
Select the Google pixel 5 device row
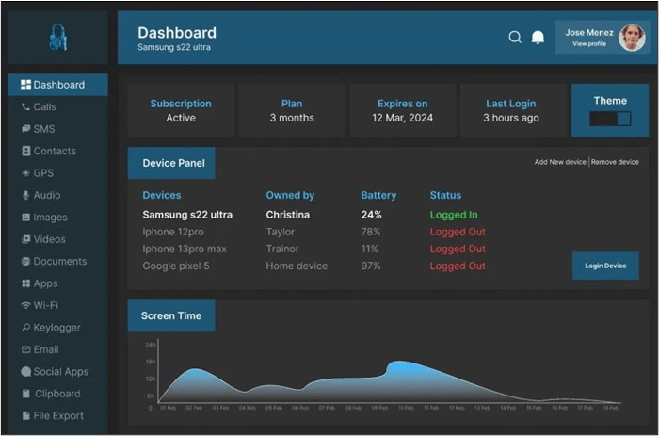pos(175,266)
